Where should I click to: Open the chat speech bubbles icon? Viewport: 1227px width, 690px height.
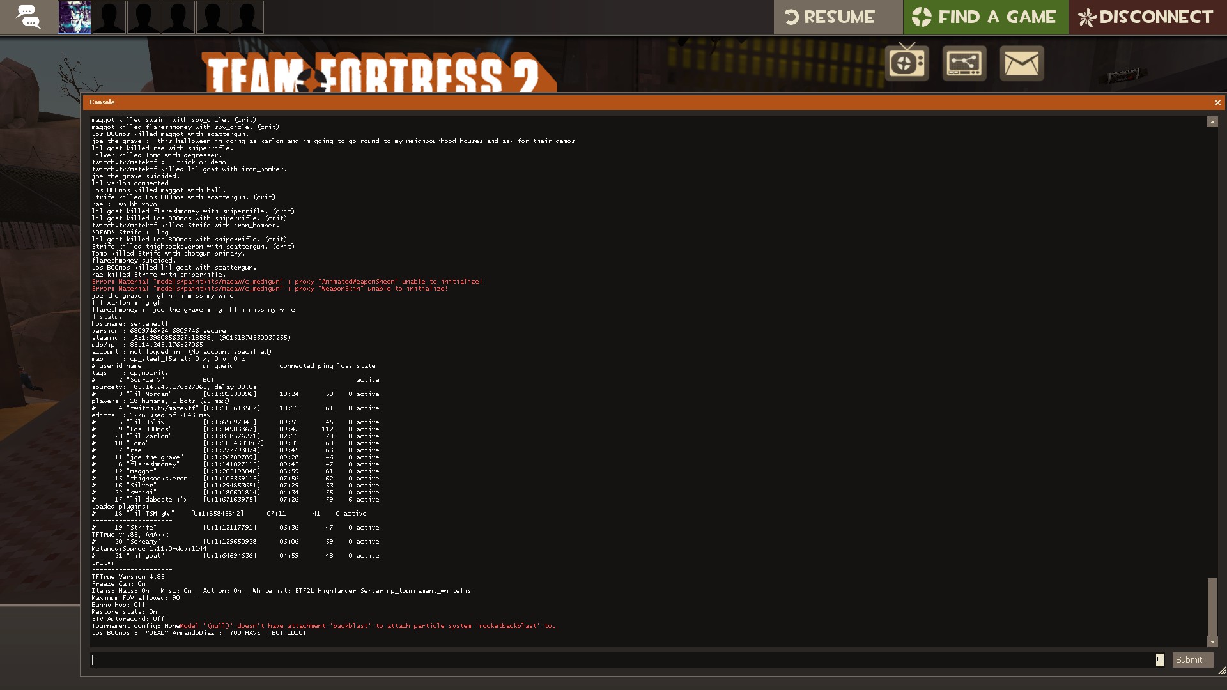(x=28, y=17)
